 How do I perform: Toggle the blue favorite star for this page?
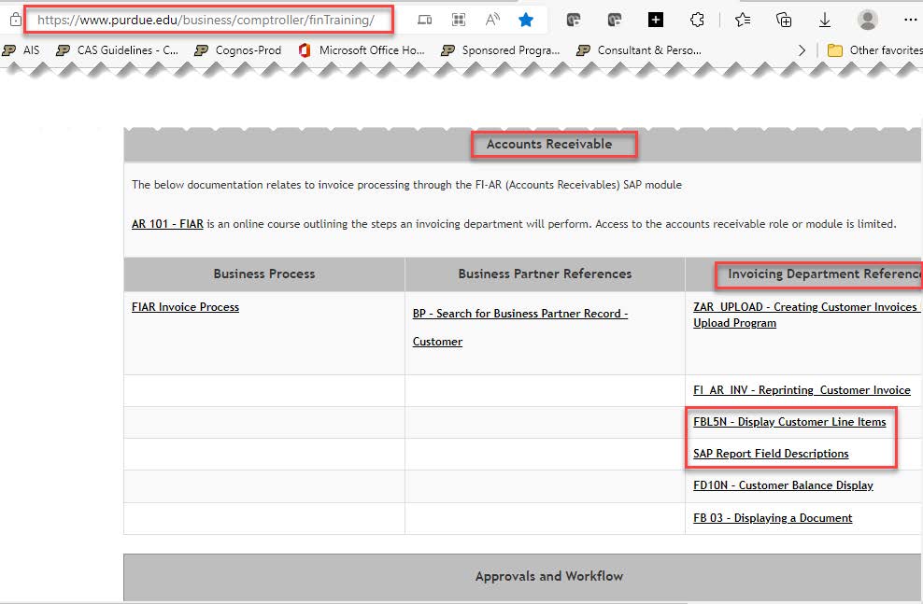point(526,20)
